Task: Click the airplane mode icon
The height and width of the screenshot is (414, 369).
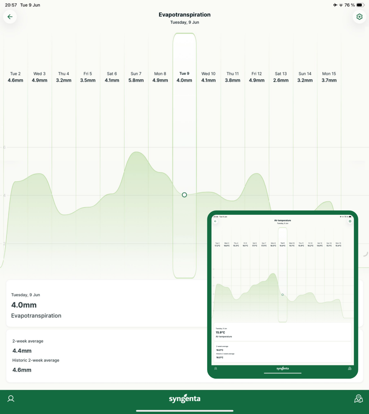Action: (x=335, y=5)
